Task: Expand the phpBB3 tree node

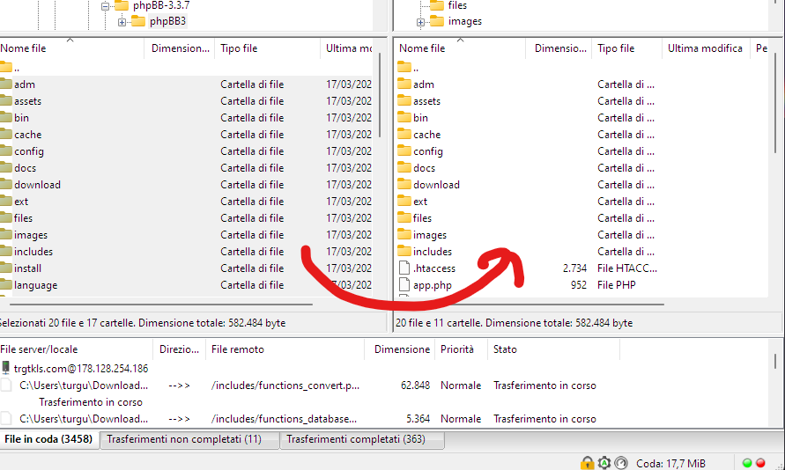Action: point(122,21)
